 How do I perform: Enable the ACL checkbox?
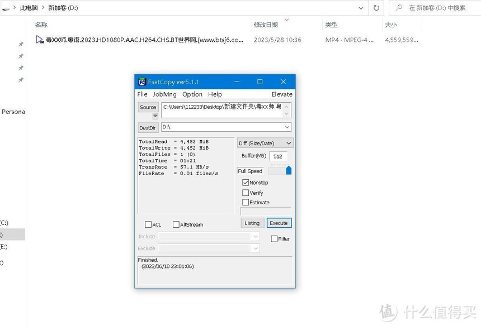coord(148,224)
